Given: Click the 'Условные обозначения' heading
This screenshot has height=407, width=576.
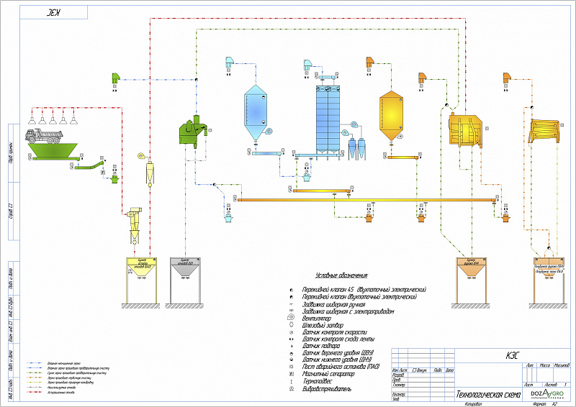Looking at the screenshot, I should [x=341, y=275].
